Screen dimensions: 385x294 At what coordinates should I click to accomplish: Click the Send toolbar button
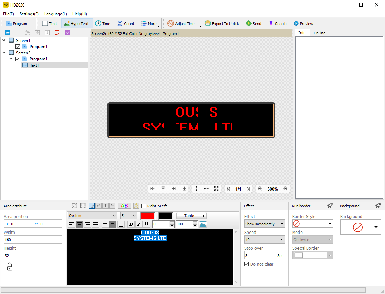click(x=253, y=24)
